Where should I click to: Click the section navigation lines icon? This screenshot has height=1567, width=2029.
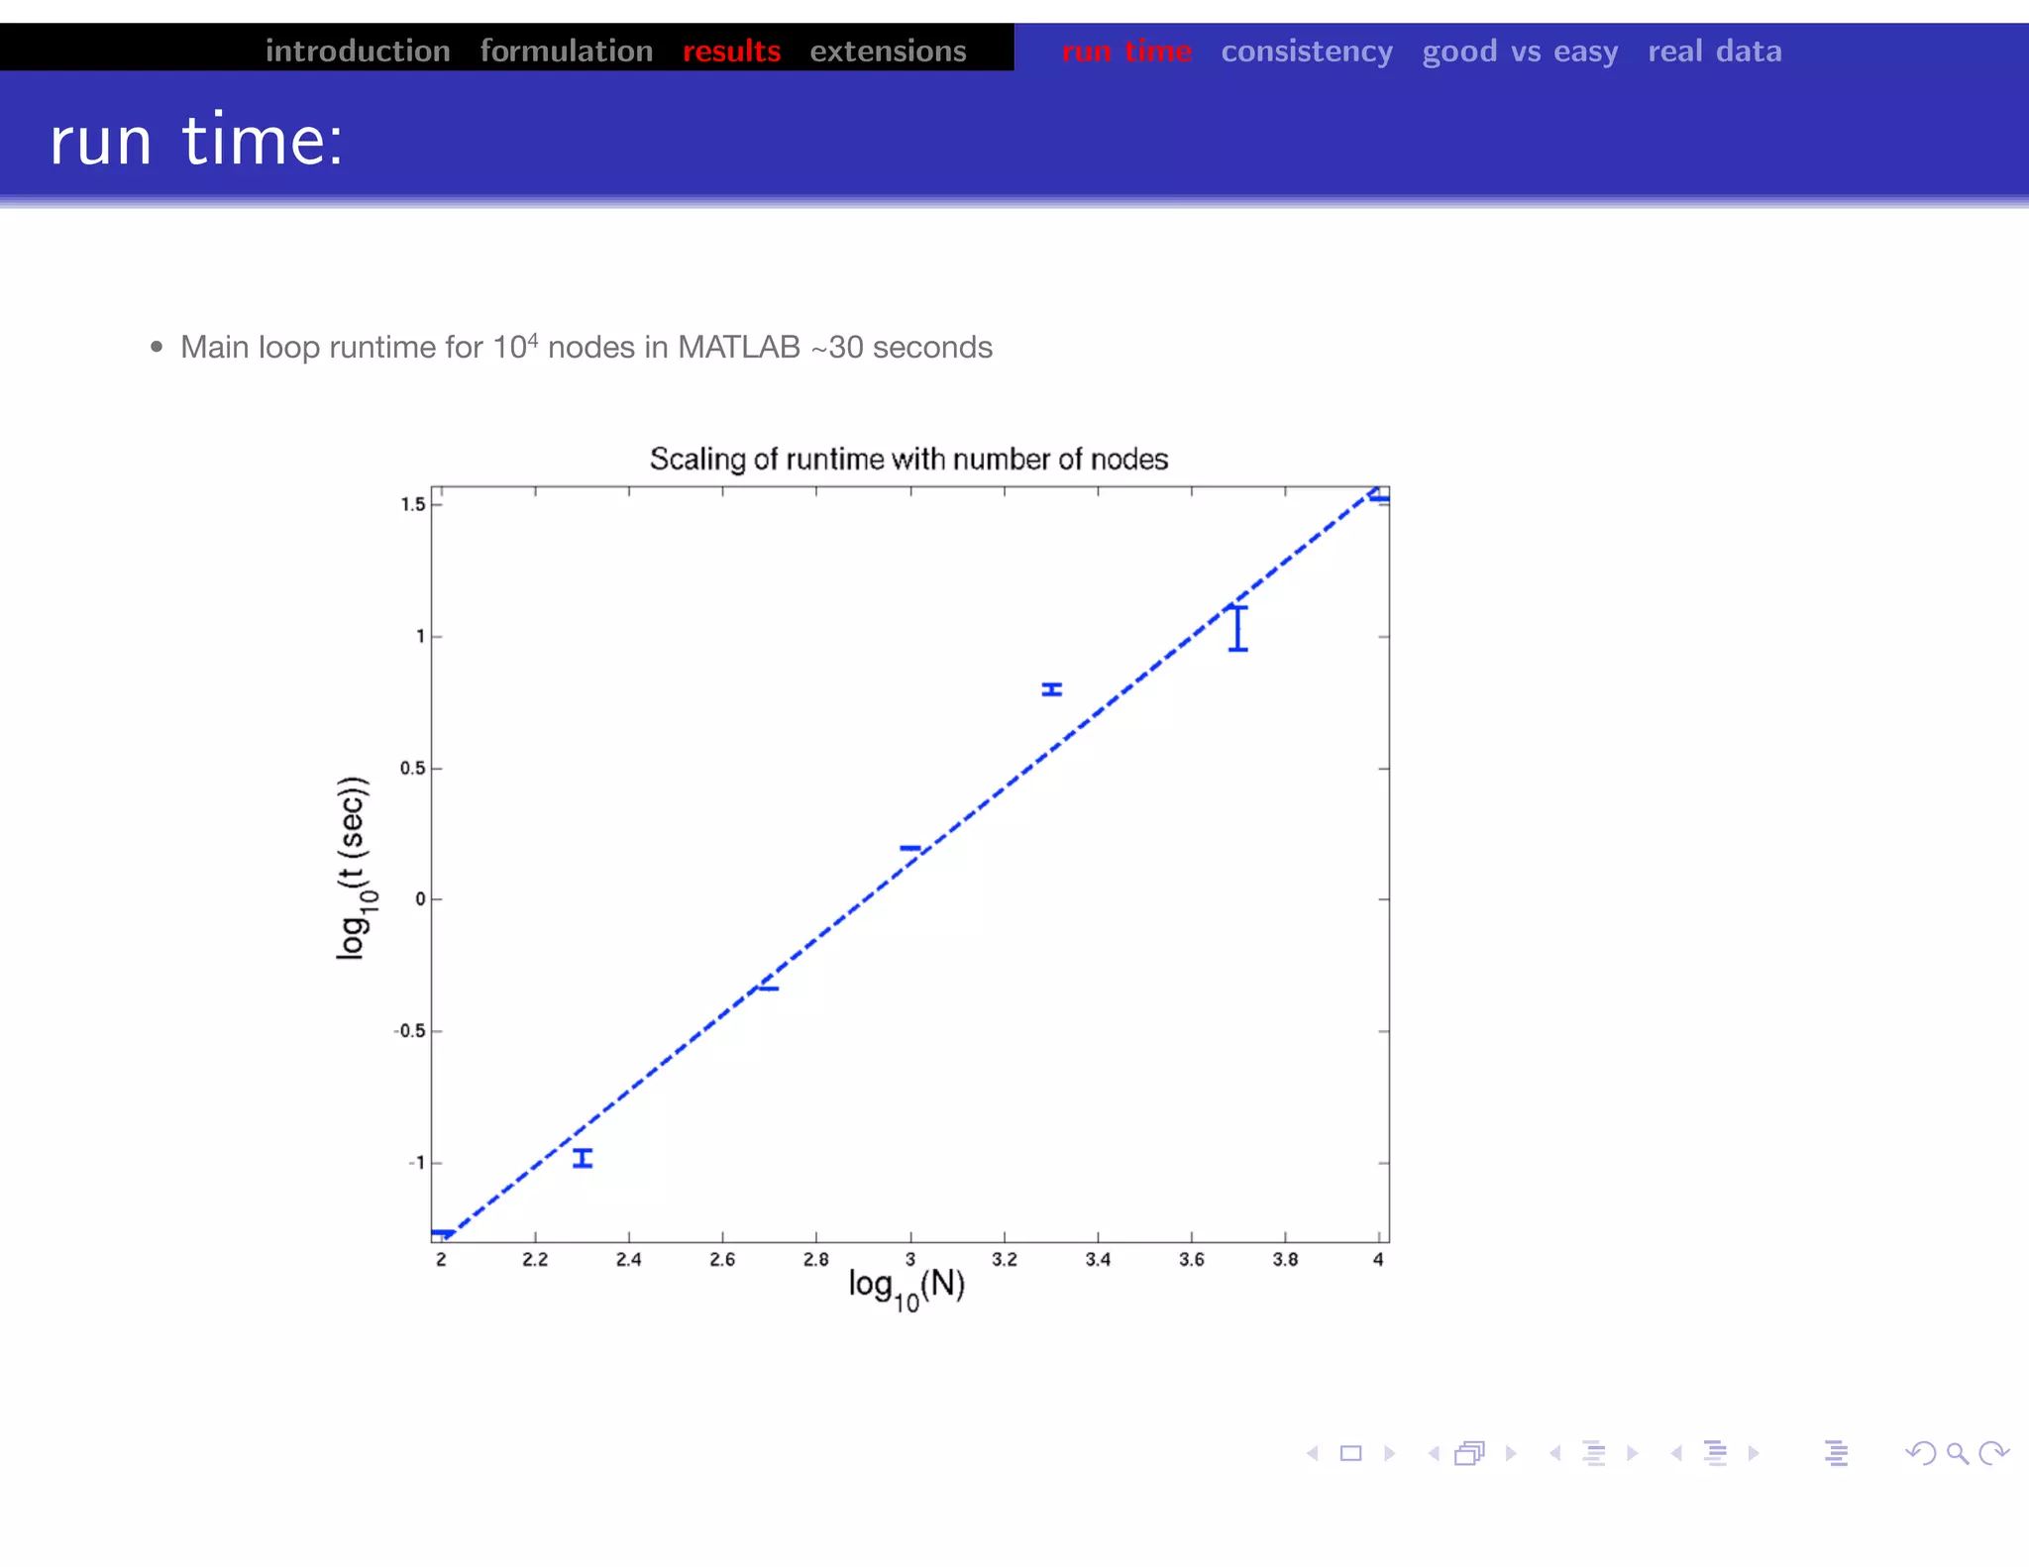[1715, 1453]
